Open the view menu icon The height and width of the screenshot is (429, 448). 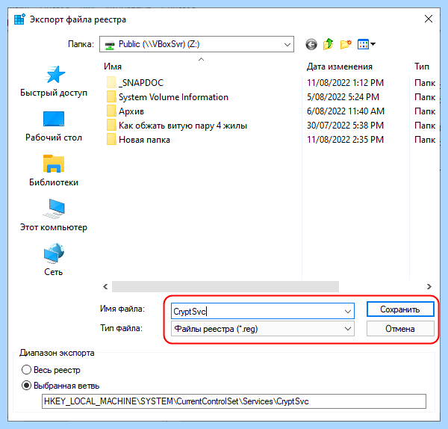(367, 44)
